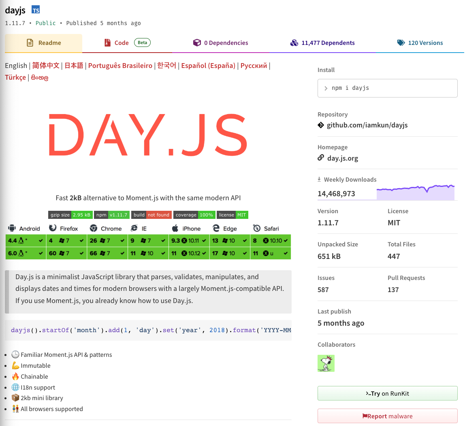Click the dayjs code example block
This screenshot has height=426, width=465.
[148, 330]
